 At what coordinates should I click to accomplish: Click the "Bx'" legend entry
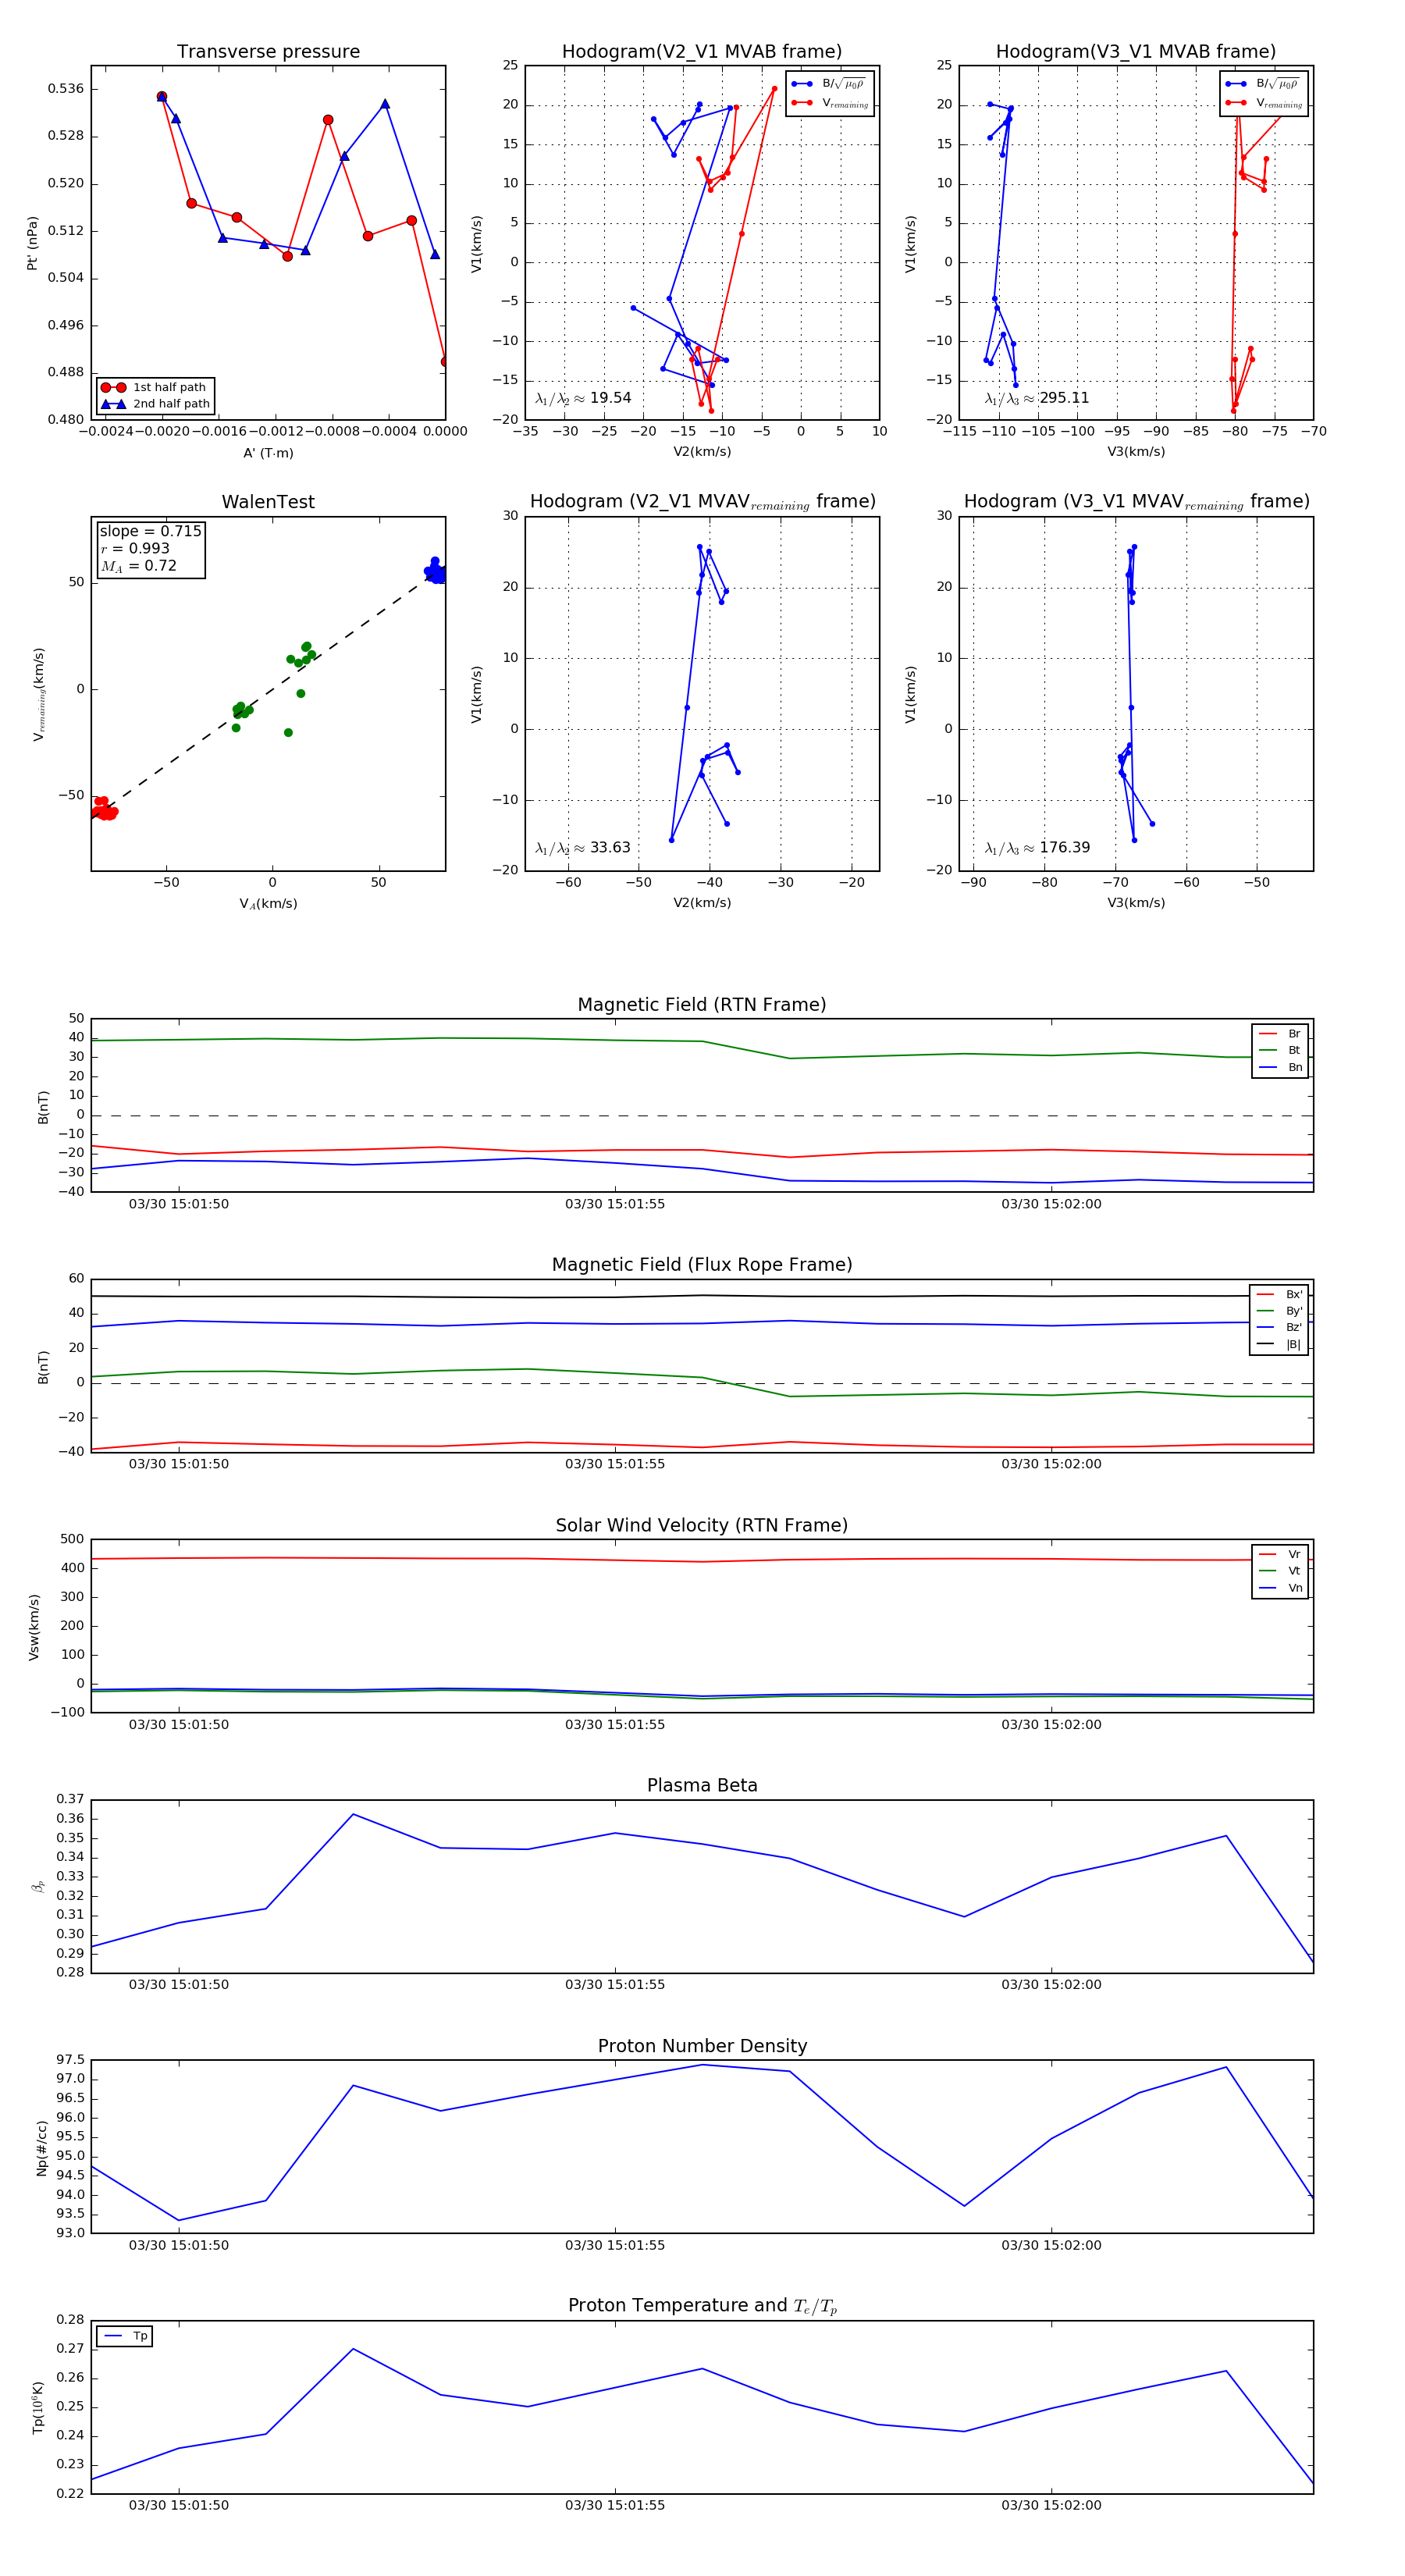(1279, 1295)
